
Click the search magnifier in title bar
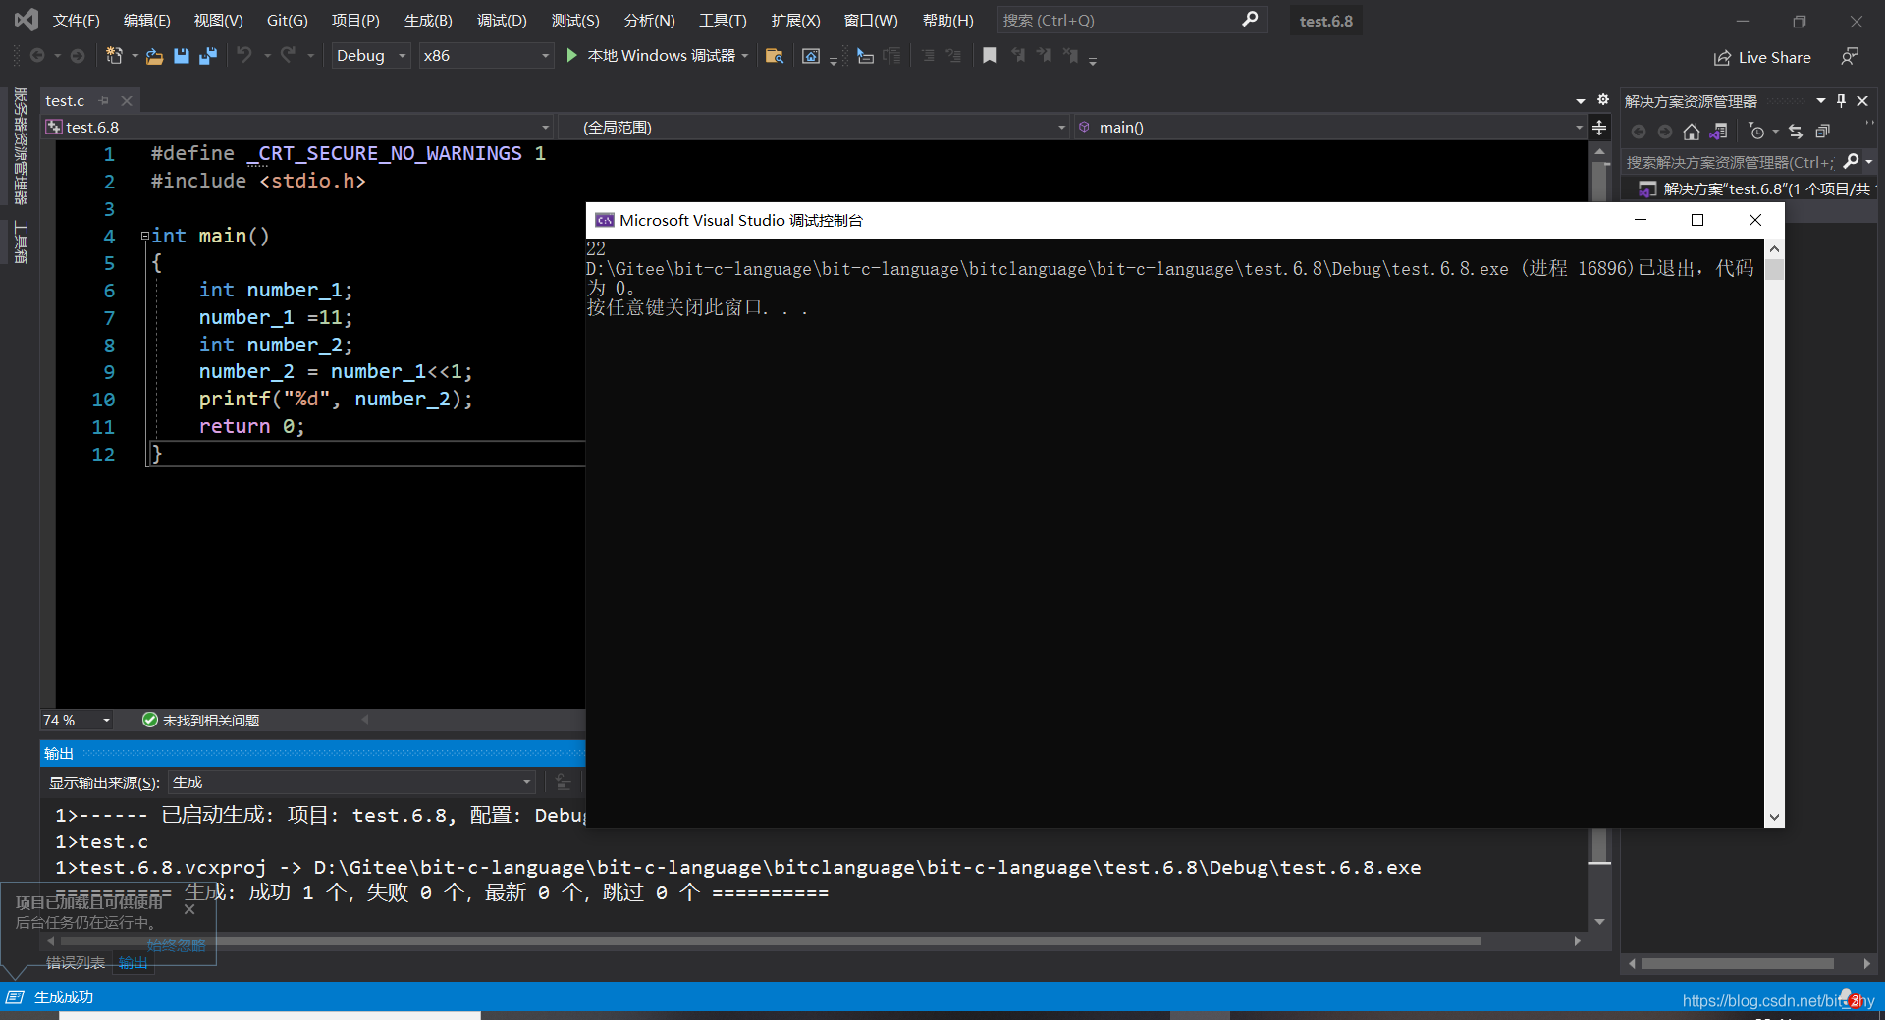1250,20
